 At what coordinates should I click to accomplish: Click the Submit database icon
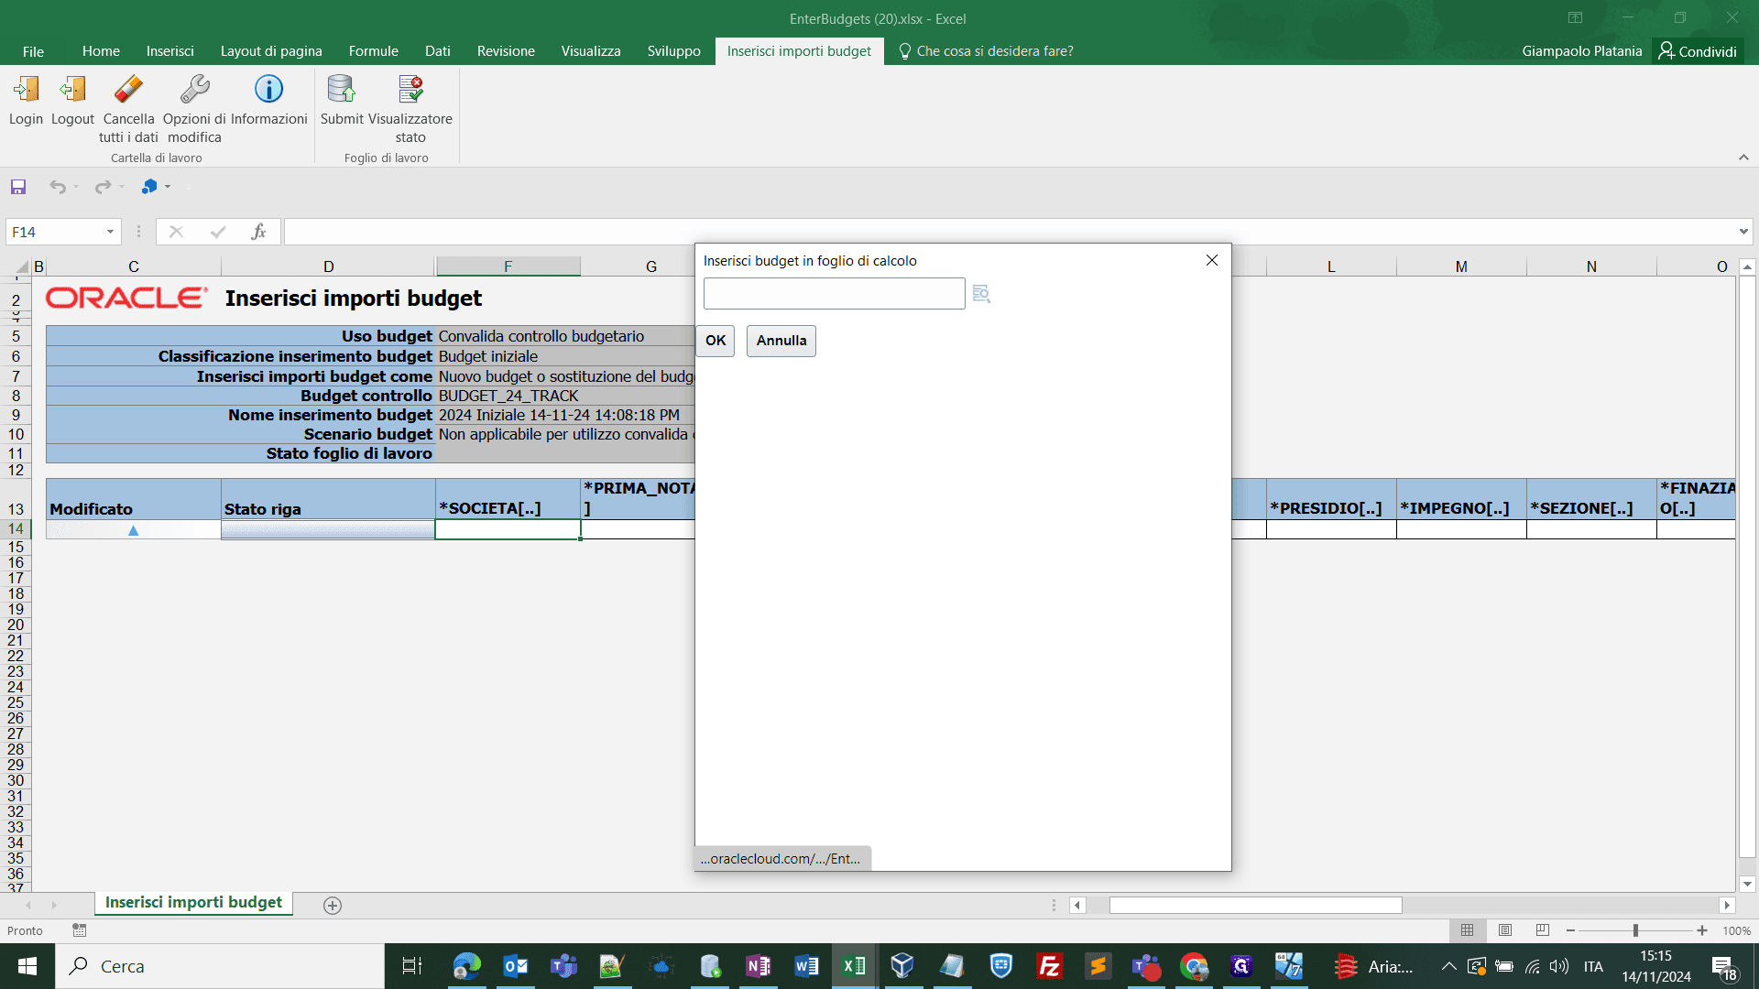pos(342,89)
